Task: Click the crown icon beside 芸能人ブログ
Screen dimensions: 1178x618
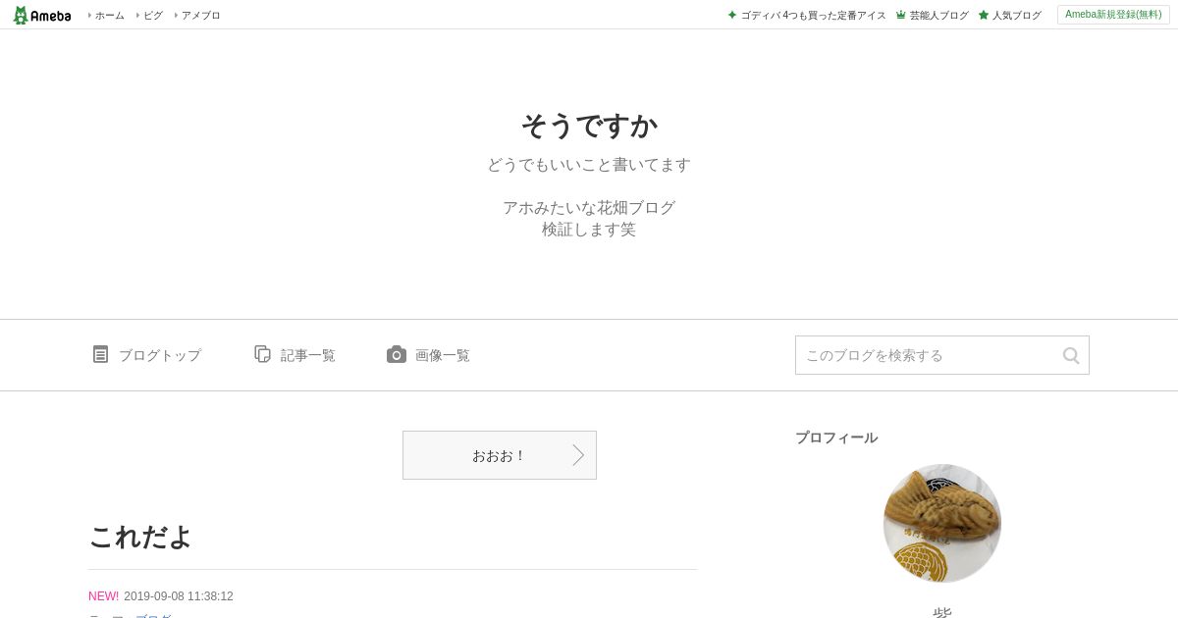Action: pyautogui.click(x=900, y=15)
